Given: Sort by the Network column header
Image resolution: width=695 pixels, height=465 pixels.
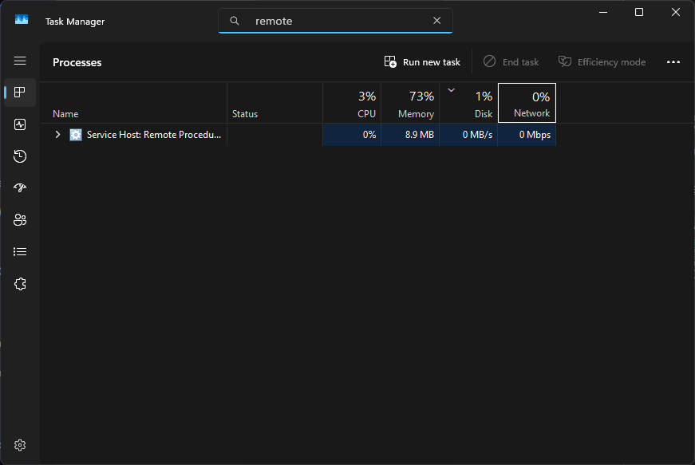Looking at the screenshot, I should point(527,104).
